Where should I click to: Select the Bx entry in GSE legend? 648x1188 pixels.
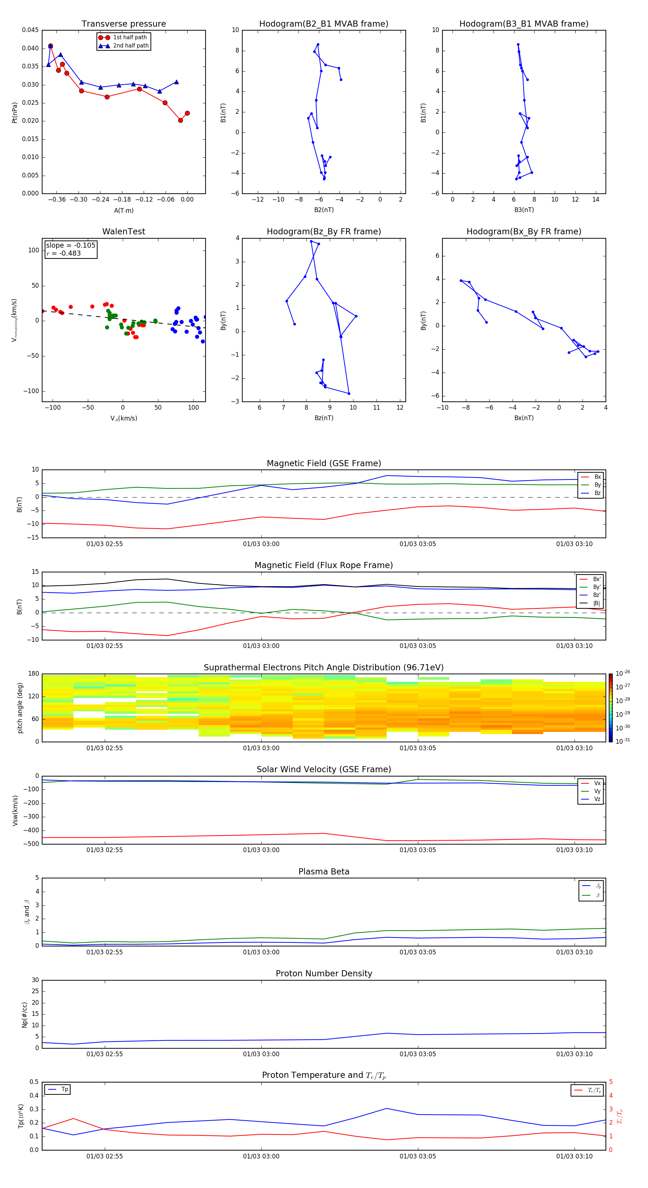point(591,477)
